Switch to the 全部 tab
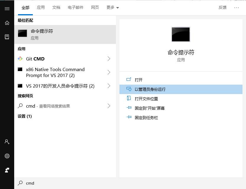246x189 pixels. click(25, 7)
